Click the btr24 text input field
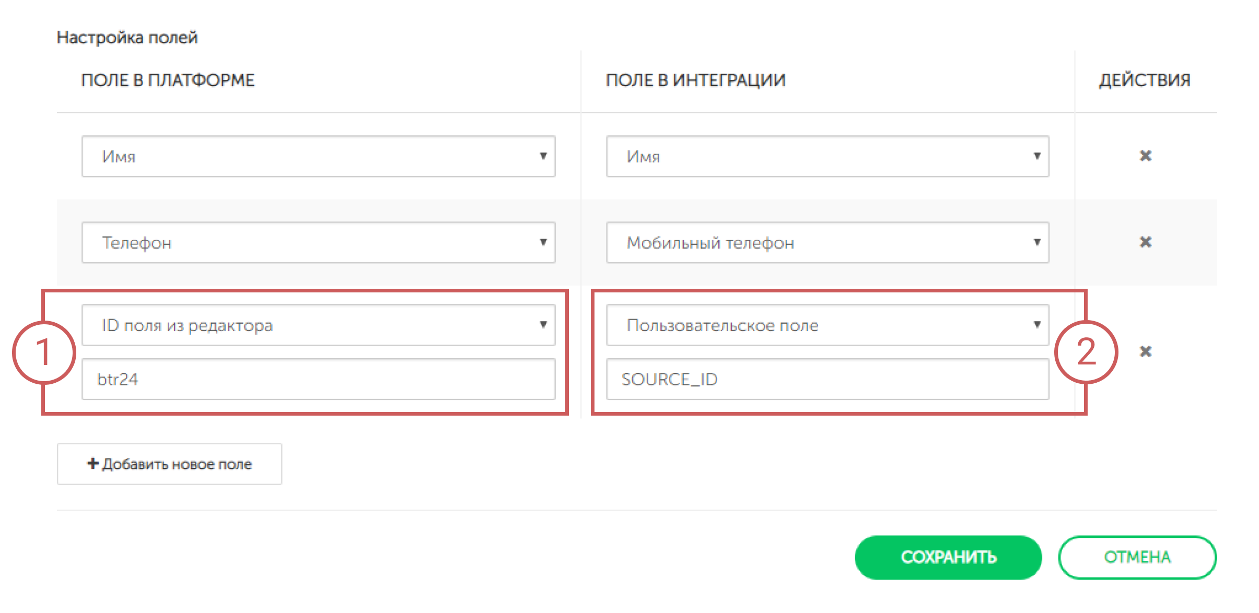Screen dimensions: 1259x613 point(318,379)
